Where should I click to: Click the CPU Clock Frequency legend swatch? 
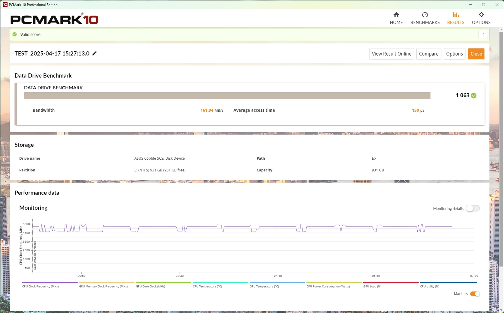(50, 283)
